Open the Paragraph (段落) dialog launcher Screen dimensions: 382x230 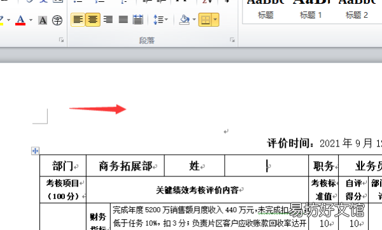point(232,40)
